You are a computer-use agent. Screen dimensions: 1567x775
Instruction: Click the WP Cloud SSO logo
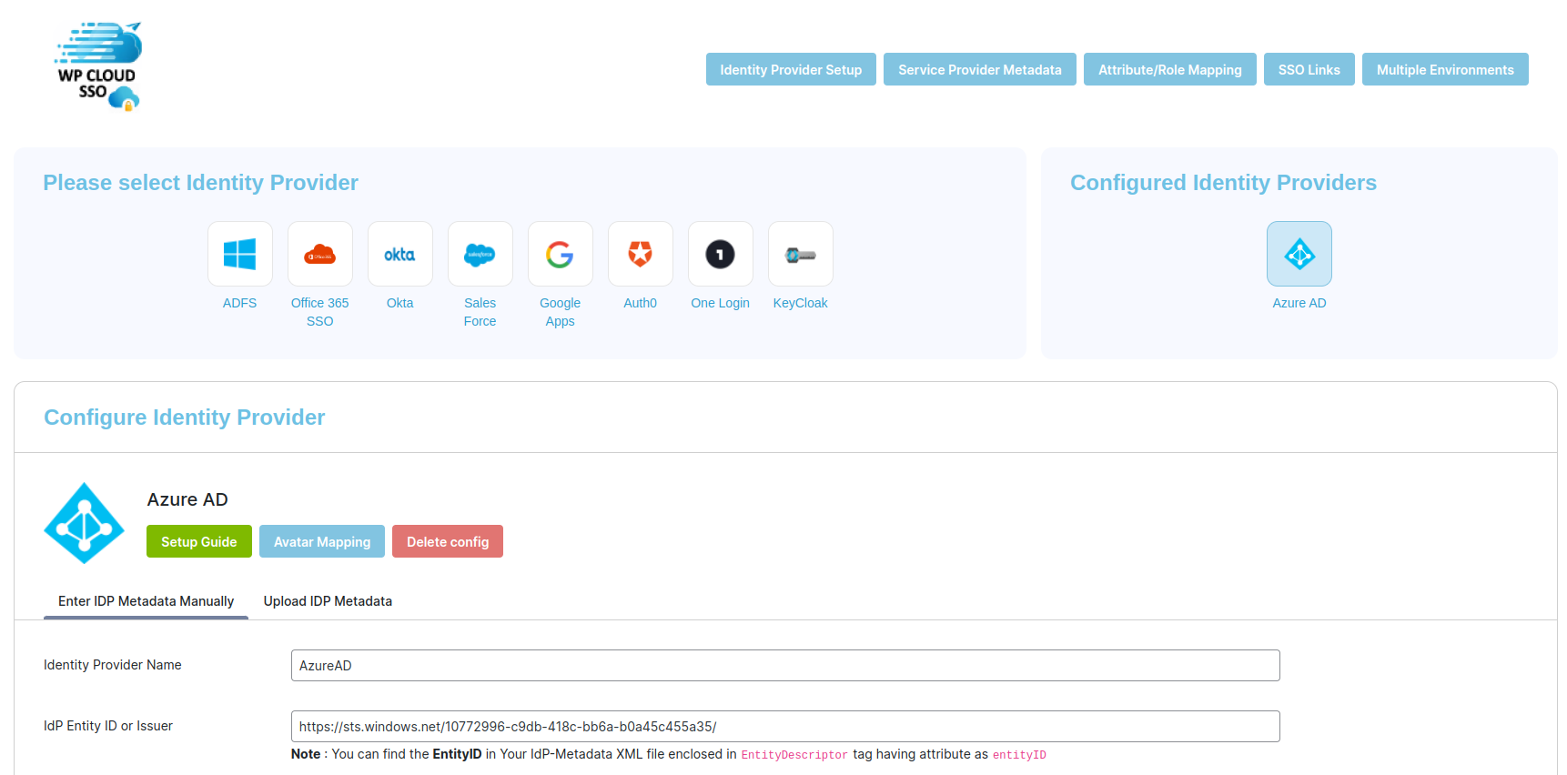click(x=97, y=65)
